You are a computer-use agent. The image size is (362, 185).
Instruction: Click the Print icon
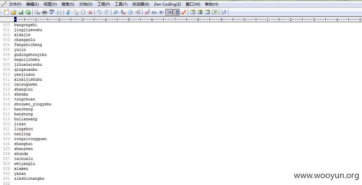point(45,12)
